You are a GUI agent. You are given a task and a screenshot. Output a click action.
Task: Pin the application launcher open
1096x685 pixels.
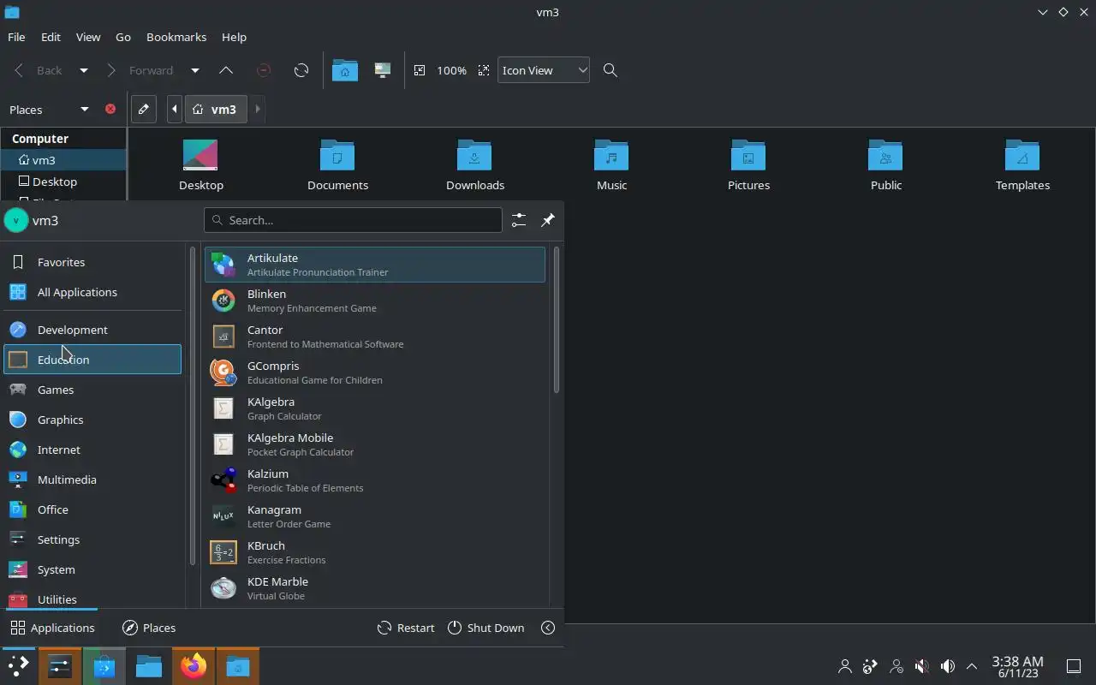[x=548, y=220]
